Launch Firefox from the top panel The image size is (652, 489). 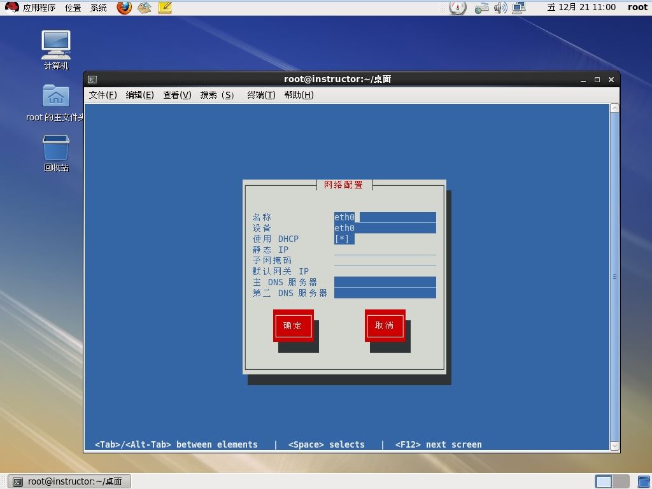[x=124, y=8]
